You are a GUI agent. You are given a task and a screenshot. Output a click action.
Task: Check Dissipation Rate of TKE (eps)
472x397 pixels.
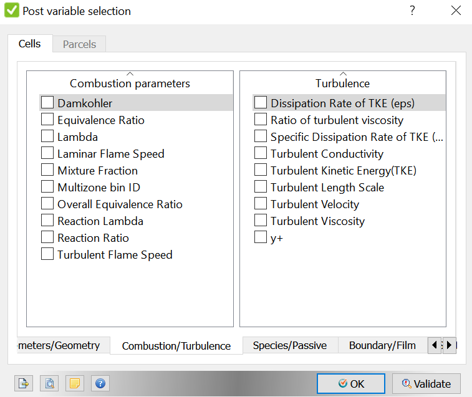(261, 102)
